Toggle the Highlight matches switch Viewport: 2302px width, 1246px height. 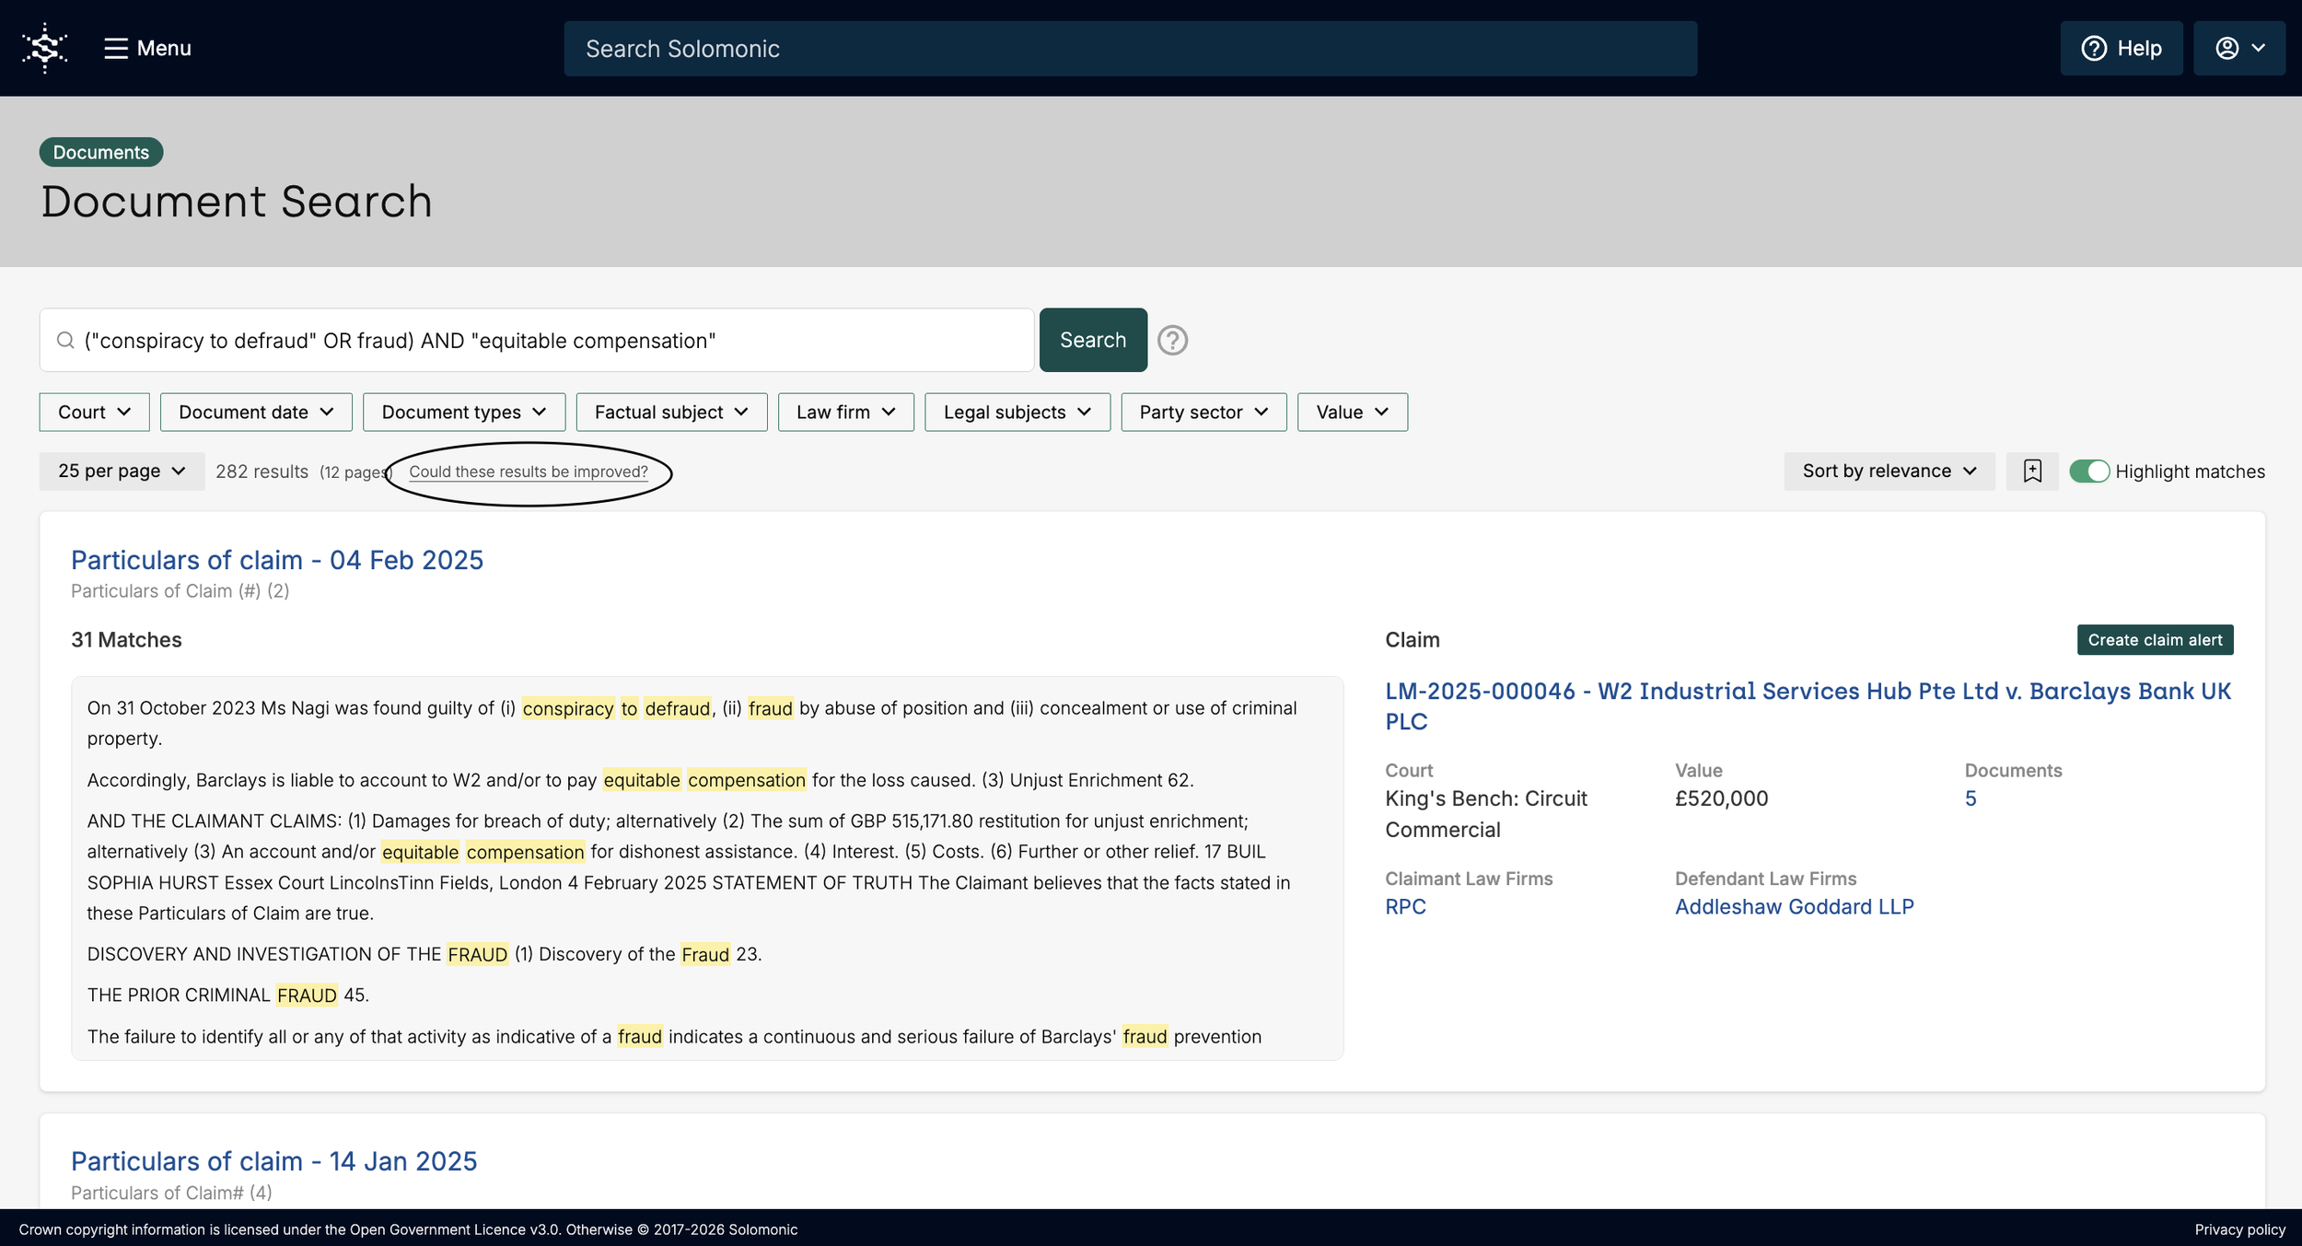(x=2088, y=471)
